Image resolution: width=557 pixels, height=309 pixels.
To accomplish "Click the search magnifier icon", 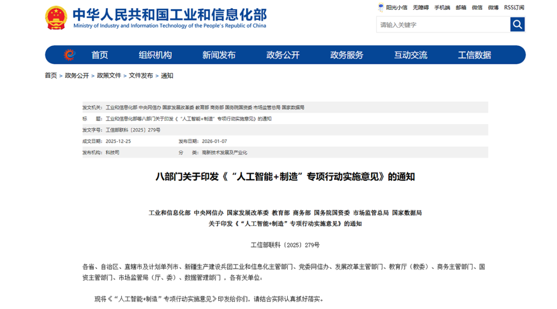I will tap(517, 24).
